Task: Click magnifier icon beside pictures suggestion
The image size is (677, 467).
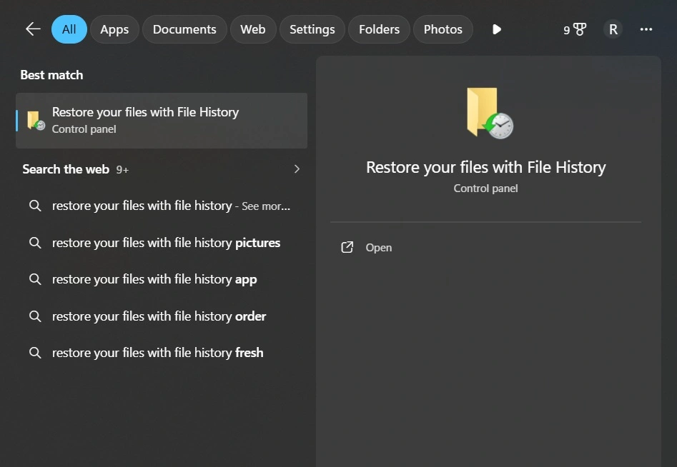Action: pos(35,243)
